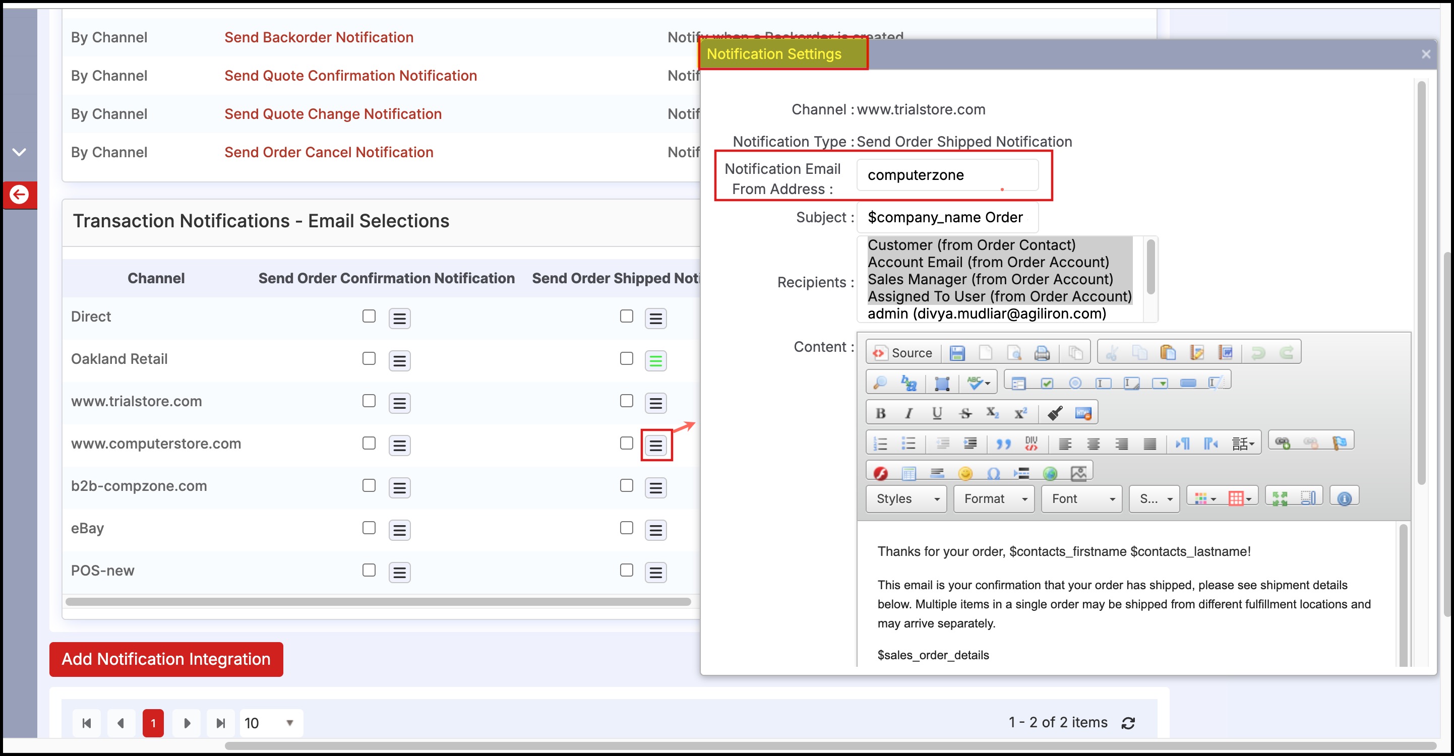Image resolution: width=1454 pixels, height=756 pixels.
Task: Maximize the editor with green arrows icon
Action: tap(1280, 498)
